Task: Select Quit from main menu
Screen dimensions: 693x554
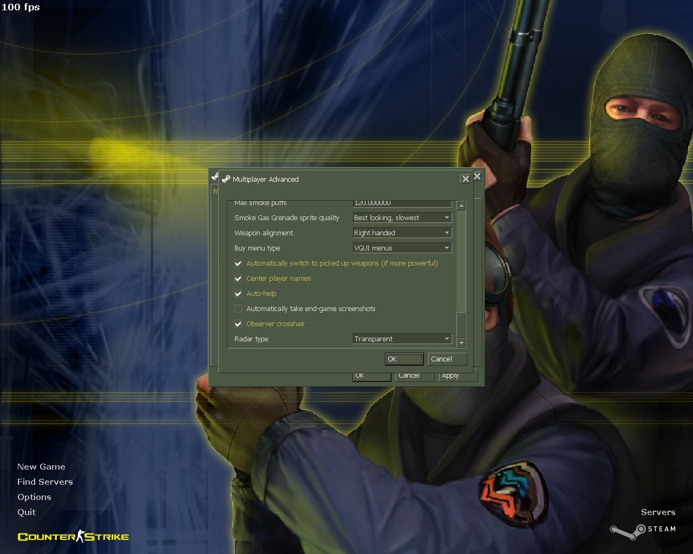Action: 27,512
